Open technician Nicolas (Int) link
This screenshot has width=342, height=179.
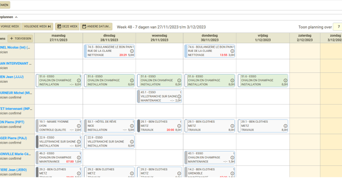[x=15, y=47]
